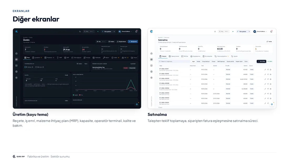
Task: Select the Onay bekliyor status filter
Action: (x=206, y=61)
